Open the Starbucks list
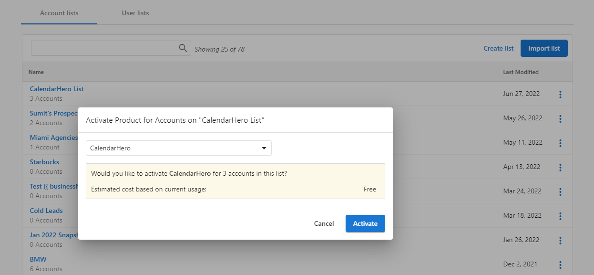This screenshot has width=594, height=275. pos(44,162)
